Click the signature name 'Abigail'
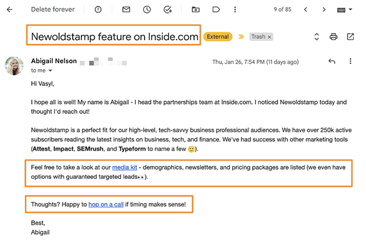 tap(40, 232)
